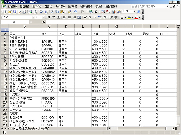This screenshot has width=181, height=135.
Task: Decrease decimal places icon
Action: click(105, 17)
